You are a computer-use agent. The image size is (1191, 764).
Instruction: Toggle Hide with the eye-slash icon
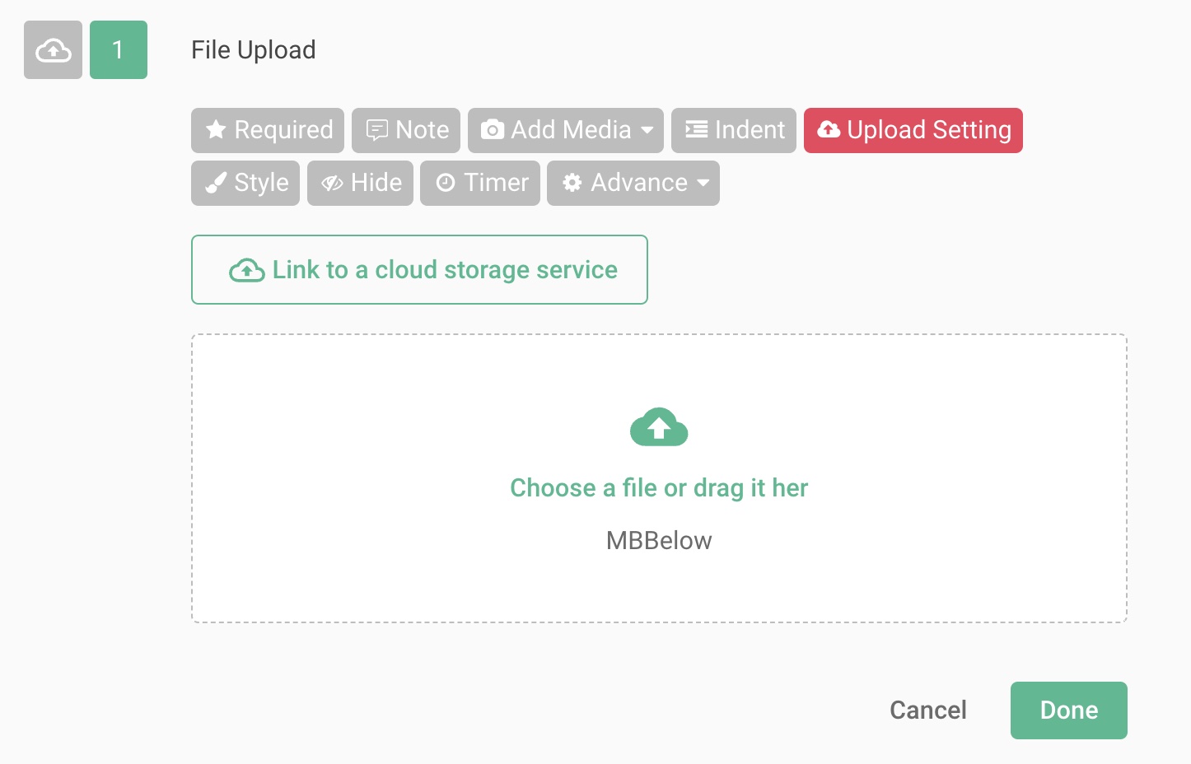360,183
